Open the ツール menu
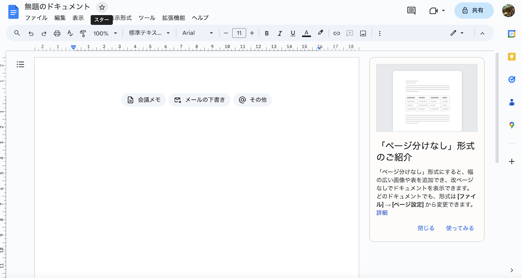Image resolution: width=522 pixels, height=278 pixels. pyautogui.click(x=147, y=18)
